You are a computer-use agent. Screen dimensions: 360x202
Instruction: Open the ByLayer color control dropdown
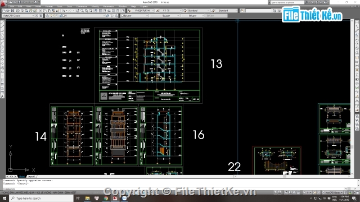coord(134,16)
